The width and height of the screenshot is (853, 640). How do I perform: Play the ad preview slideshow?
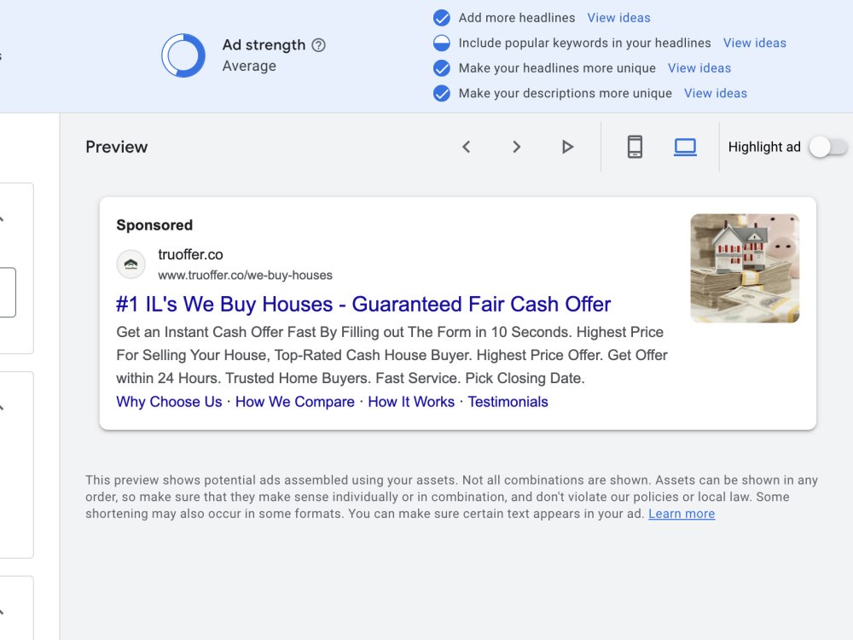point(567,147)
